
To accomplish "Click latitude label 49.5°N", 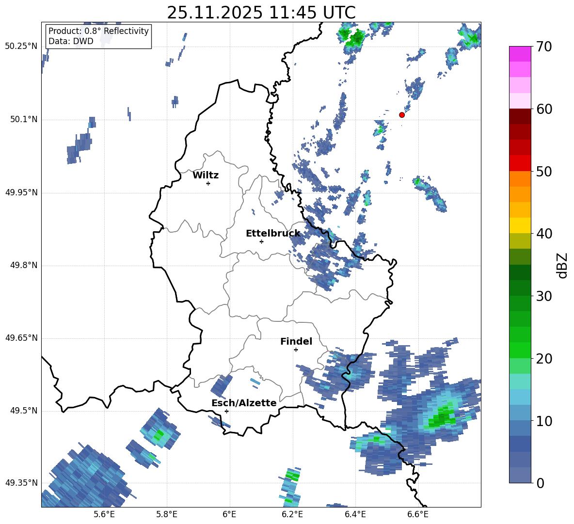I will click(24, 411).
